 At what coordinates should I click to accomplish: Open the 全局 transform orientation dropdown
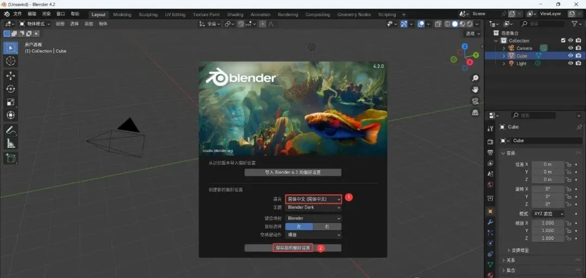pos(211,24)
